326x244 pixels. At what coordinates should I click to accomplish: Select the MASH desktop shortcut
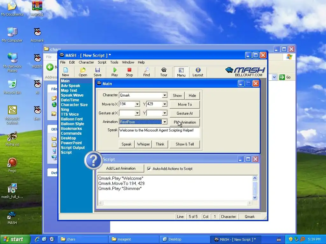tap(12, 217)
